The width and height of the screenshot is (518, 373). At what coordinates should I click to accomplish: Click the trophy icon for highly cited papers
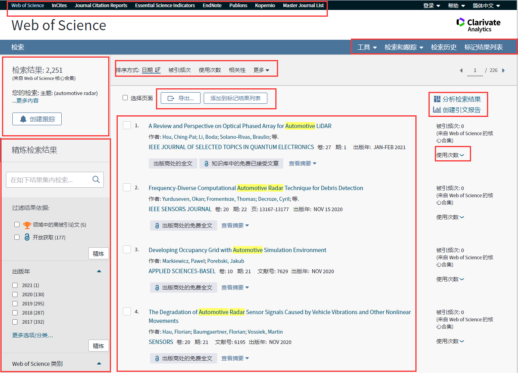pyautogui.click(x=27, y=225)
